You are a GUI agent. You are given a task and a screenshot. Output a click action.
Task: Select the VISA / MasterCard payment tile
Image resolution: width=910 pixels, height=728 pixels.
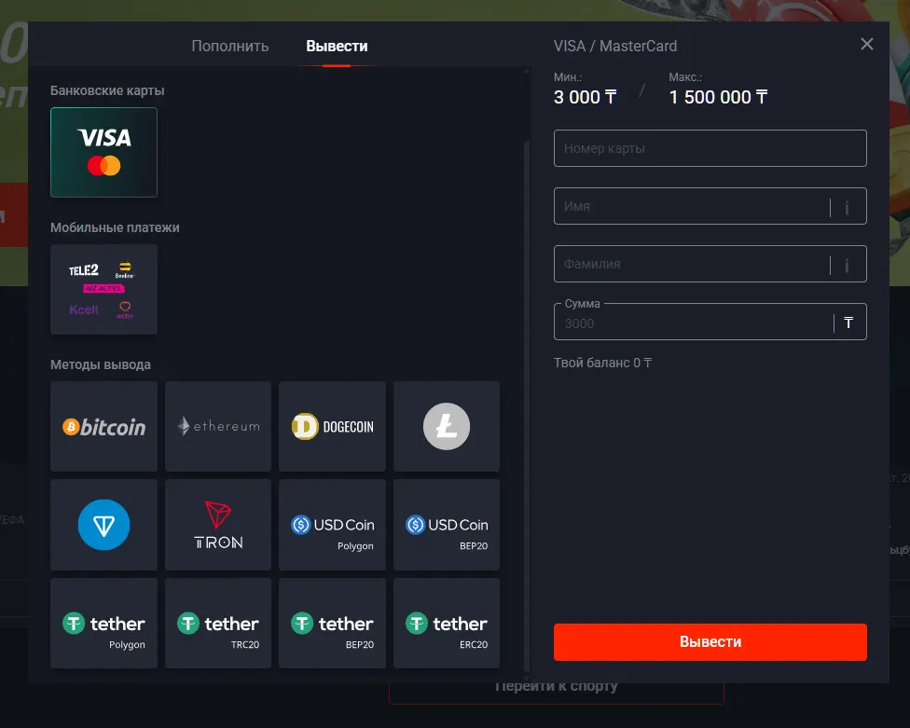[103, 153]
